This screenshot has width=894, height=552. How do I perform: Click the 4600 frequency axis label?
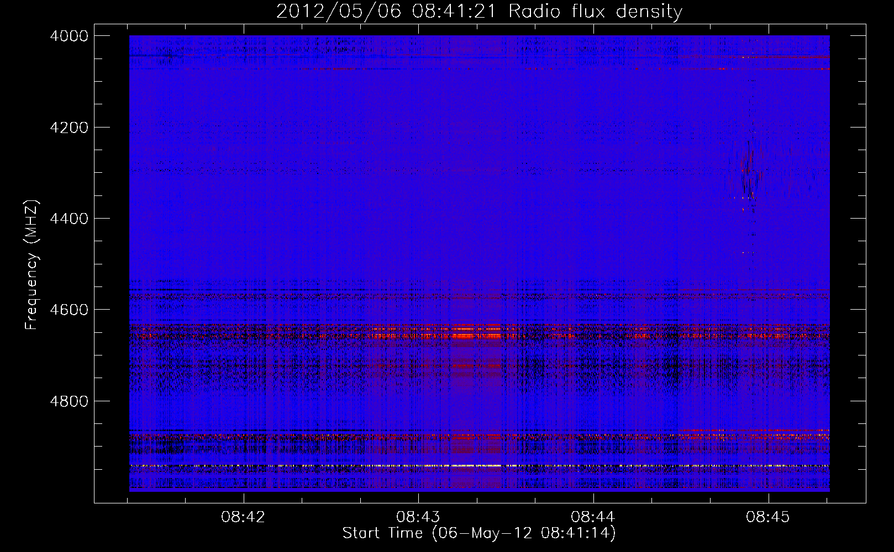click(69, 310)
